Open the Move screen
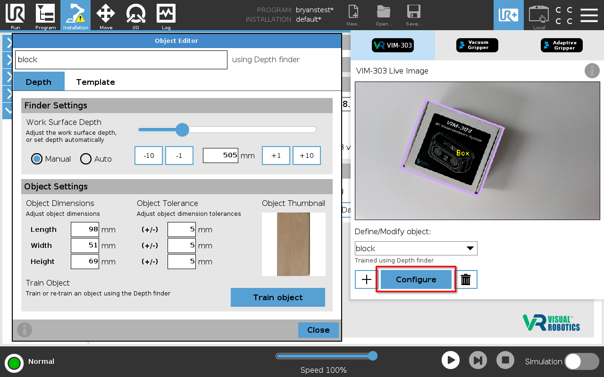Image resolution: width=604 pixels, height=377 pixels. [x=106, y=16]
